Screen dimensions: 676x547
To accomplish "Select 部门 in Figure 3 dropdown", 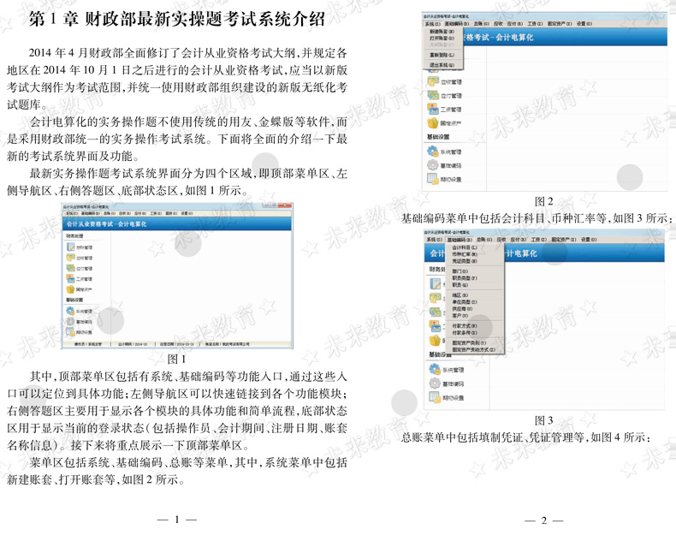I will [460, 271].
